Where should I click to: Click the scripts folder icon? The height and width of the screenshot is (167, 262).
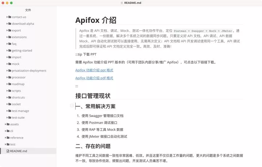10,91
